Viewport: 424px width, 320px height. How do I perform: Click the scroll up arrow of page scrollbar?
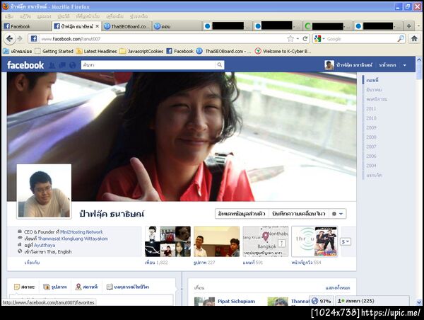click(x=419, y=59)
